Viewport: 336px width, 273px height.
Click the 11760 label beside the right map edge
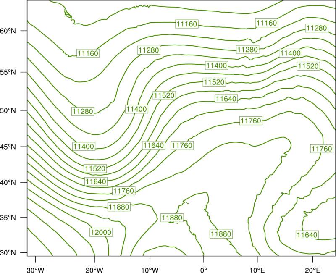tap(322, 149)
